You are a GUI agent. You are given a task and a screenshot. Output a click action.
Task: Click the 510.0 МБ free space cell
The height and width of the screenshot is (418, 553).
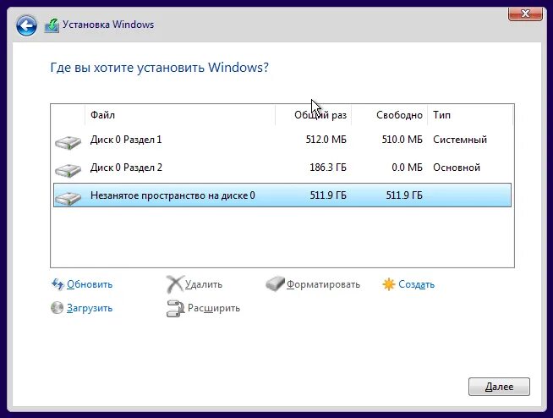(x=402, y=140)
